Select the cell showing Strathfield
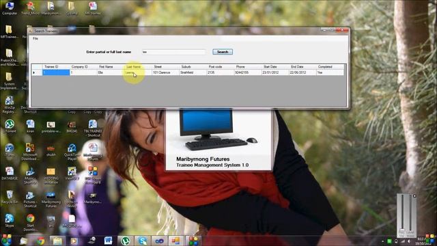Image resolution: width=437 pixels, height=246 pixels. 193,72
